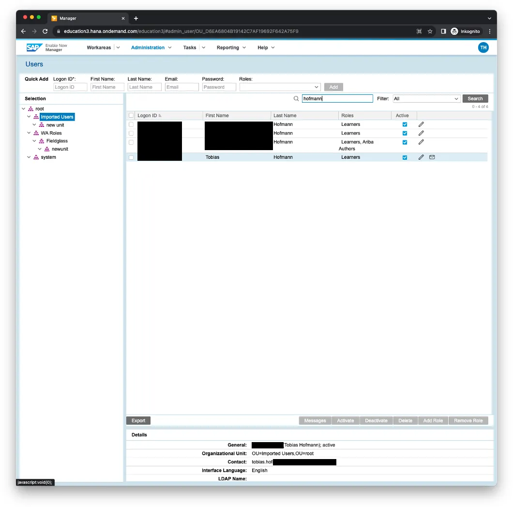Screen dimensions: 513x507
Task: Open the TH user avatar menu
Action: click(x=483, y=47)
